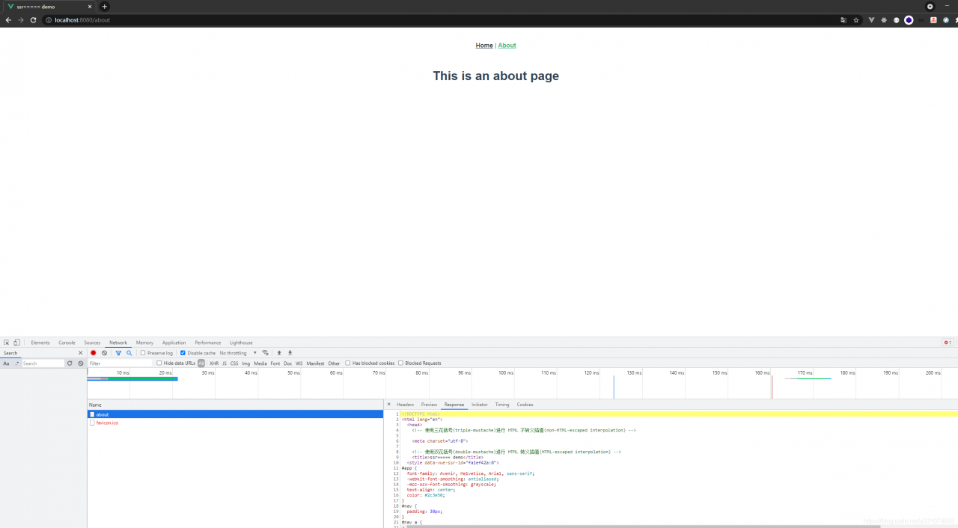Open the translate page icon
The image size is (958, 528).
(x=843, y=20)
